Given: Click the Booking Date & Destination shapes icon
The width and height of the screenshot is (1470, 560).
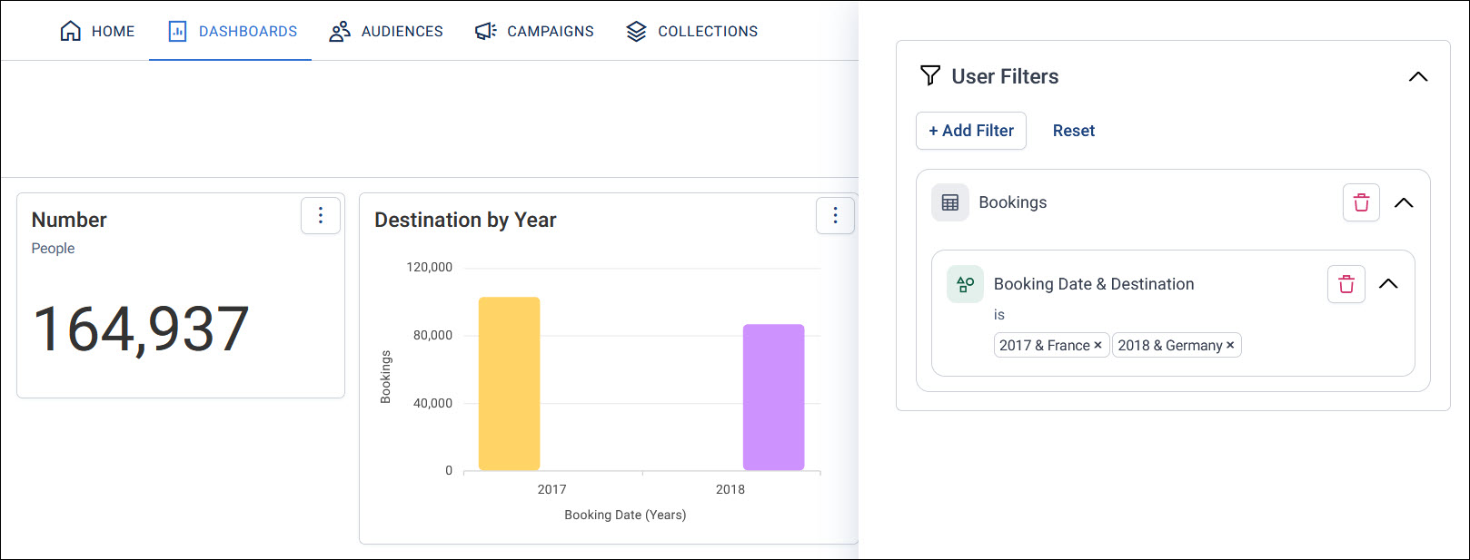Looking at the screenshot, I should pyautogui.click(x=965, y=284).
